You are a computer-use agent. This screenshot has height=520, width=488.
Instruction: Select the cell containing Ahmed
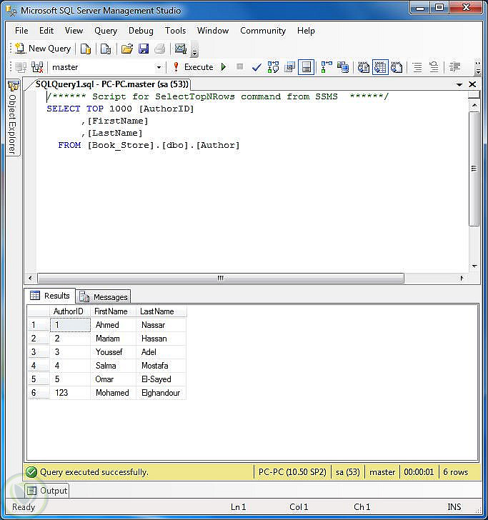pos(113,325)
